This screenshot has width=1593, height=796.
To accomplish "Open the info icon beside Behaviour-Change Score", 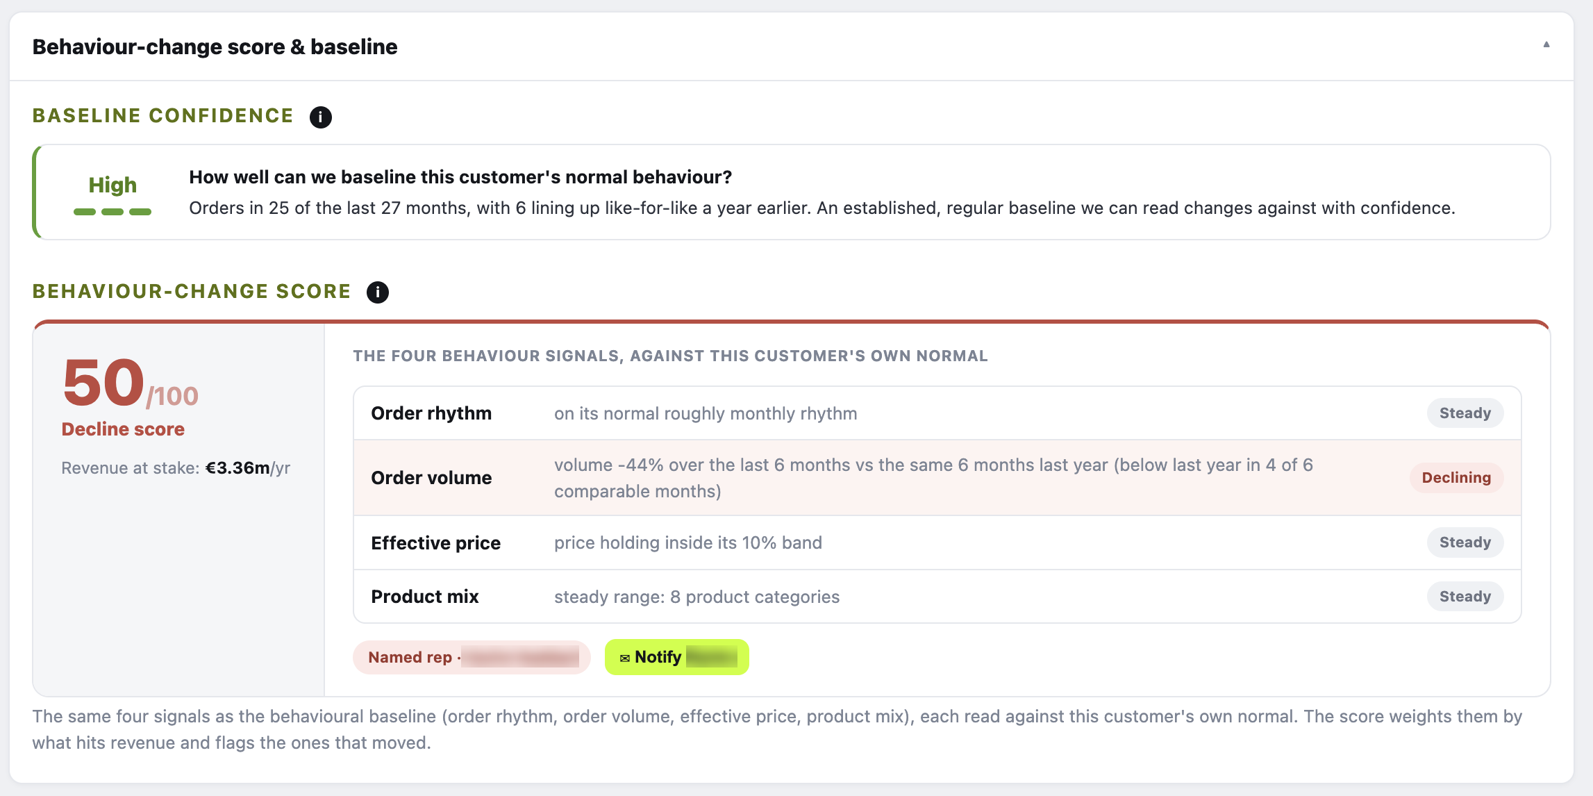I will click(377, 292).
